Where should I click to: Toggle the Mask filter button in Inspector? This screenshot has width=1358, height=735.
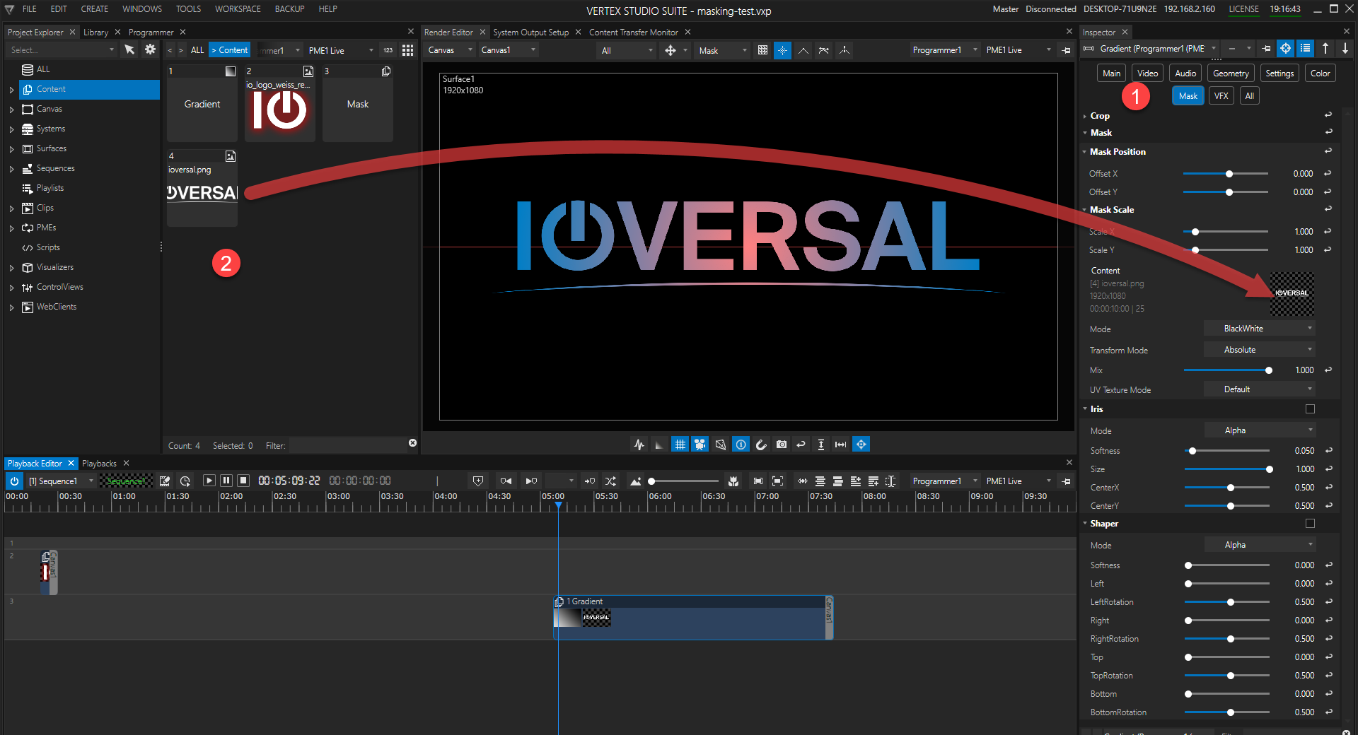click(x=1188, y=96)
